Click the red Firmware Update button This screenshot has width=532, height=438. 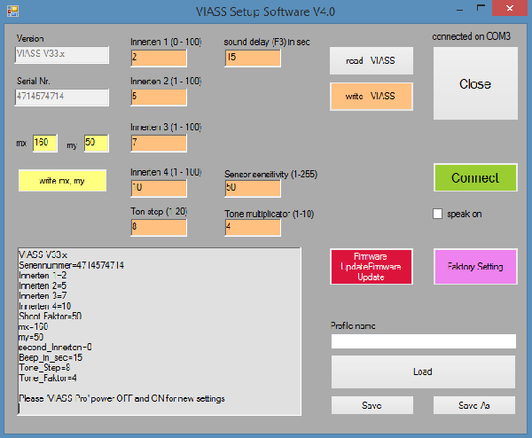click(372, 267)
